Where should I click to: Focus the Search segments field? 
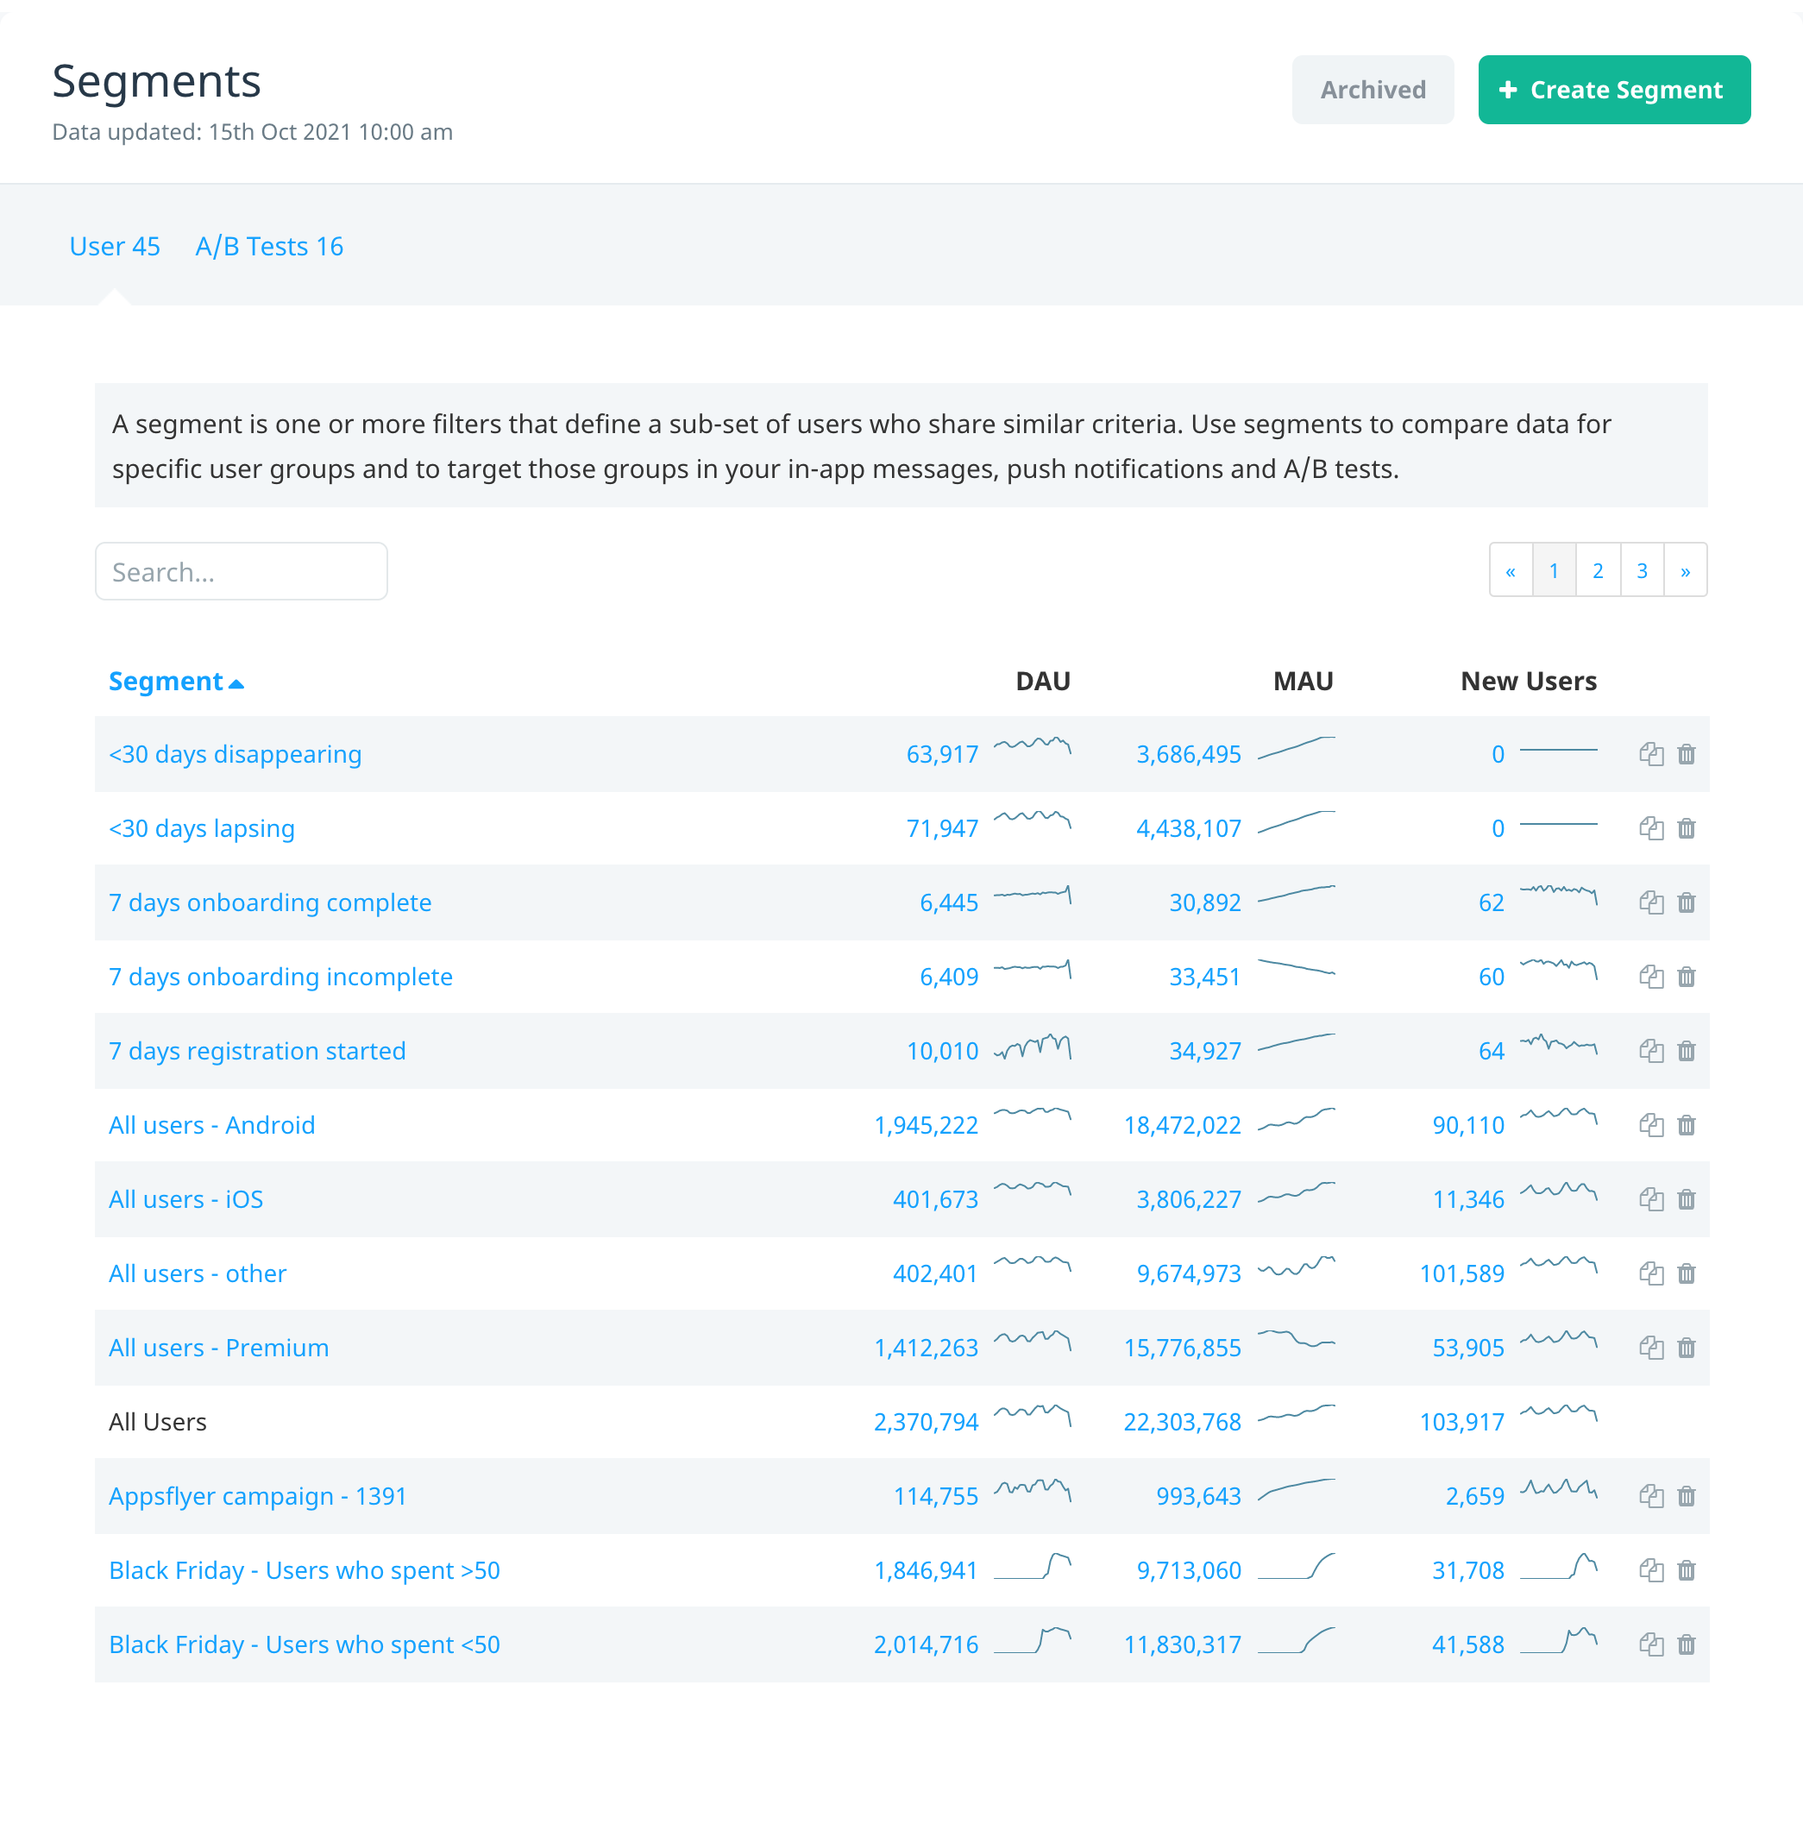tap(242, 571)
